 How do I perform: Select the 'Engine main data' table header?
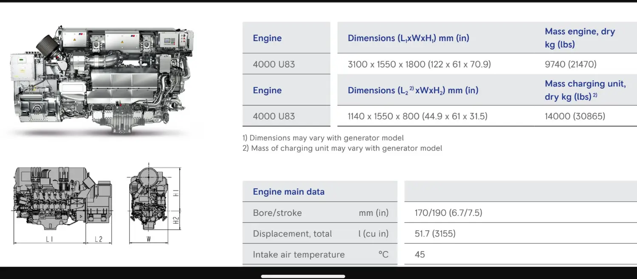pyautogui.click(x=289, y=192)
